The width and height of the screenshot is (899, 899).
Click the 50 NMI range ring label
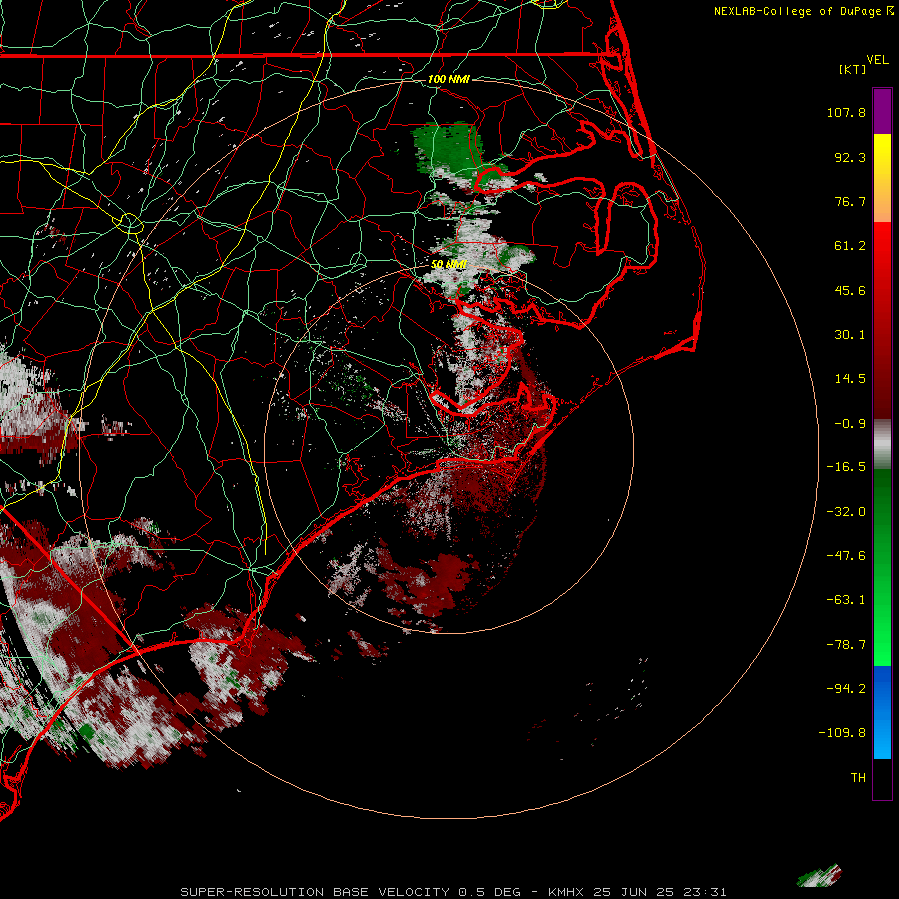(x=449, y=264)
